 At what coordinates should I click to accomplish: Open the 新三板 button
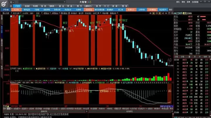pos(120,10)
